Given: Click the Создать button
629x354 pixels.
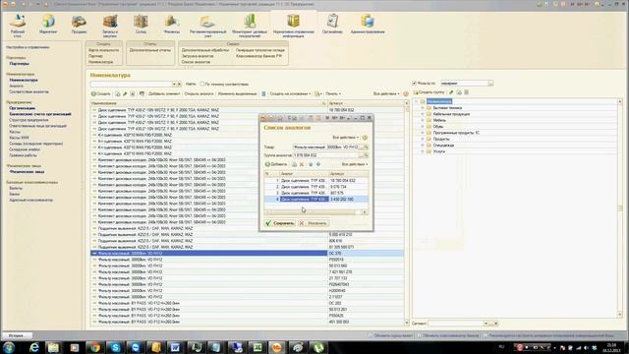Looking at the screenshot, I should click(100, 94).
